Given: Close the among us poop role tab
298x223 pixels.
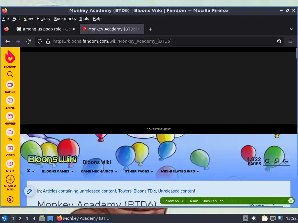Looking at the screenshot, I should [74, 29].
